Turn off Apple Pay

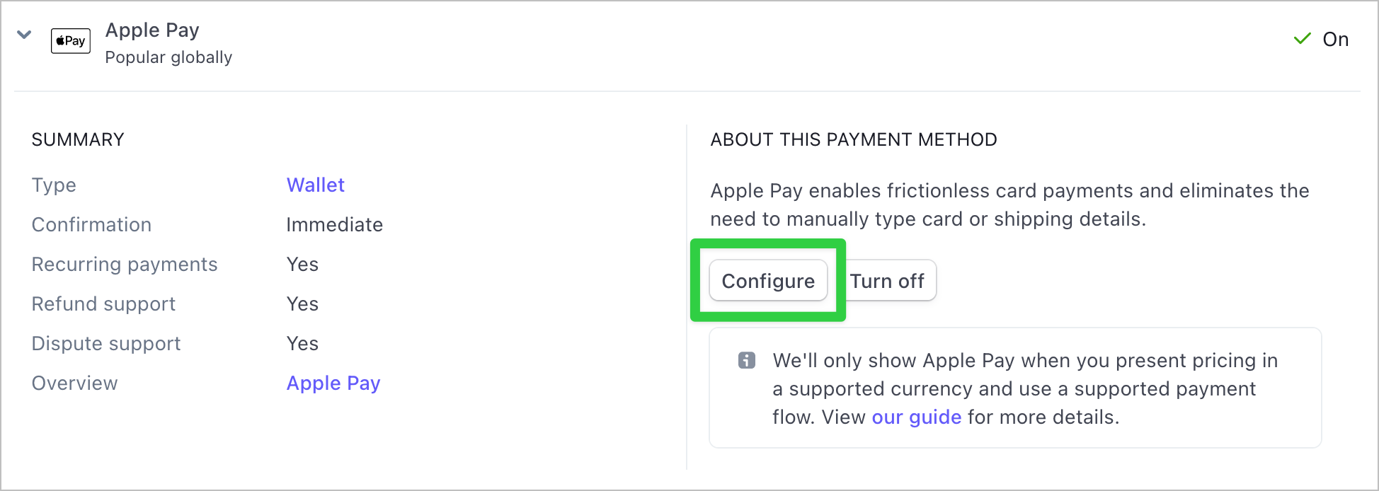point(887,281)
